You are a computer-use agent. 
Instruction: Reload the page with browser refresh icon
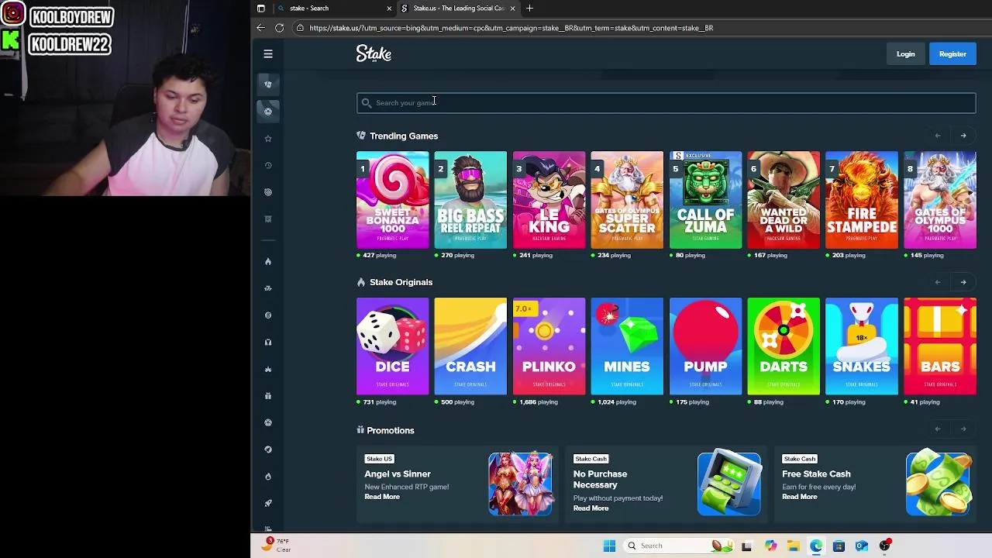pyautogui.click(x=279, y=28)
